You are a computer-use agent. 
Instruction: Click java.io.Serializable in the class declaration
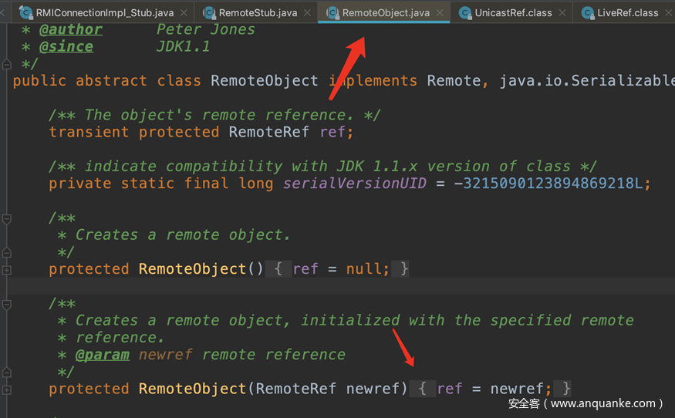coord(586,81)
